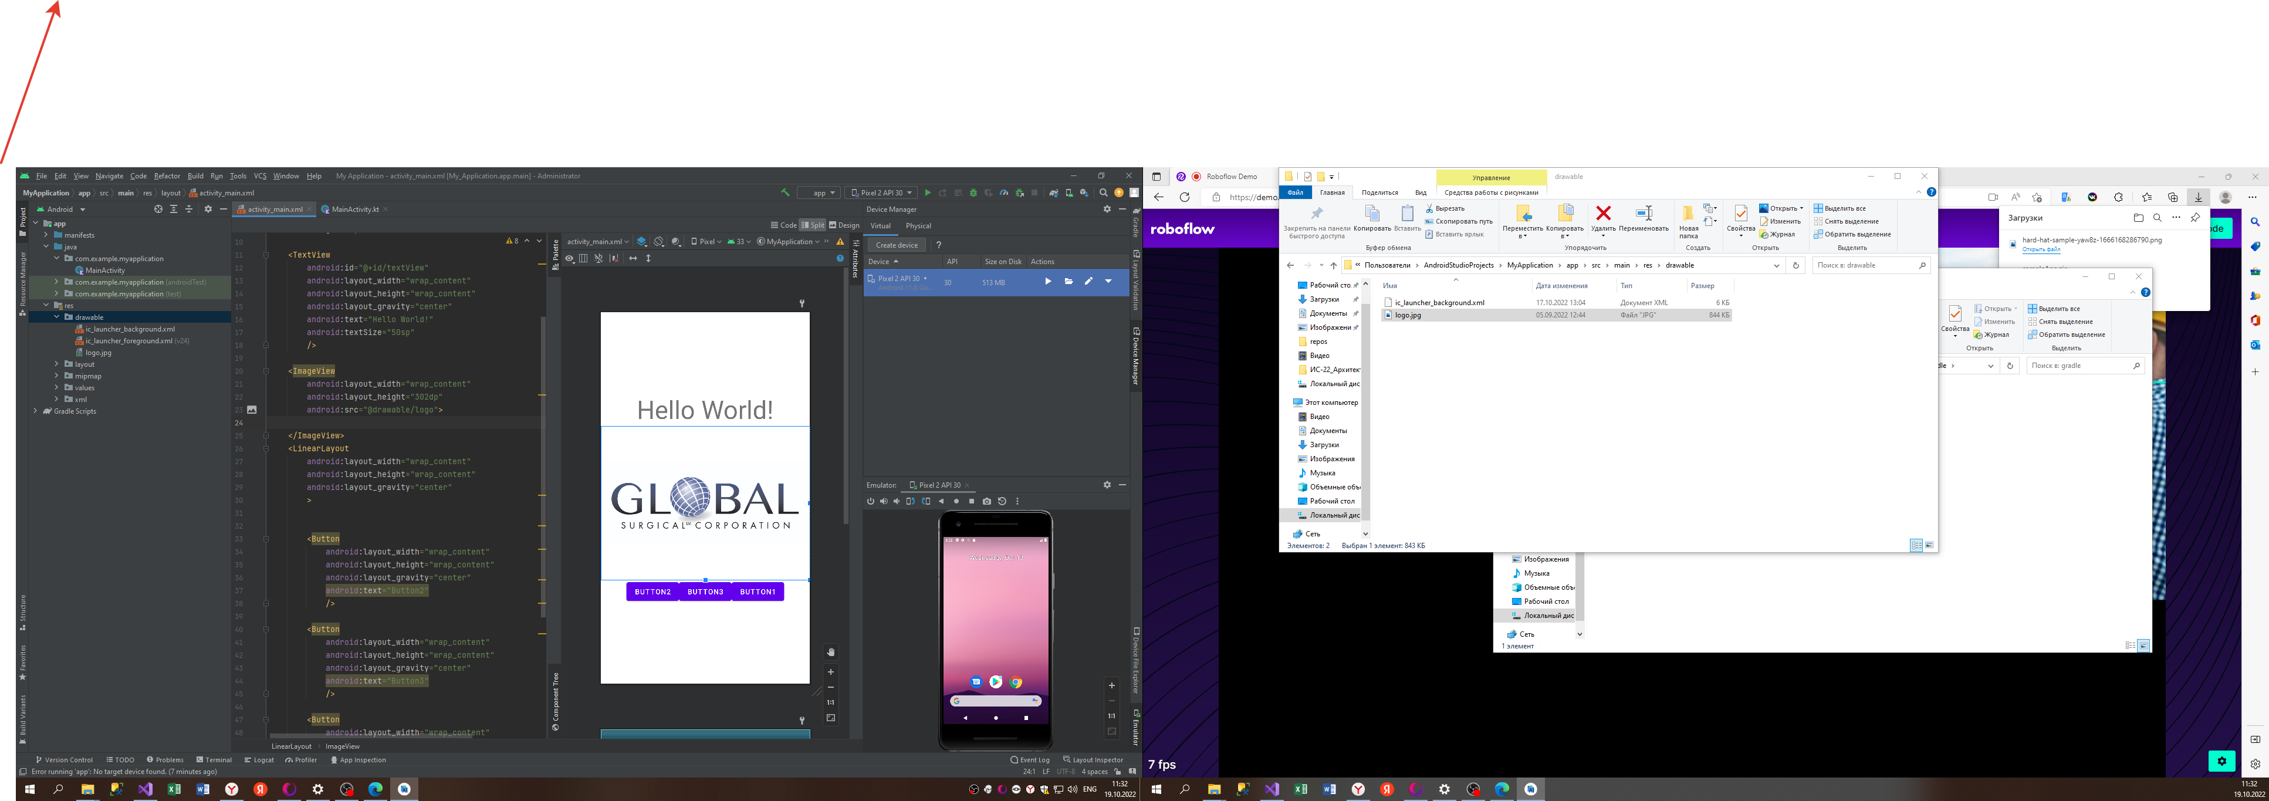2269x801 pixels.
Task: Sync project with Gradle files icon
Action: pos(1053,193)
